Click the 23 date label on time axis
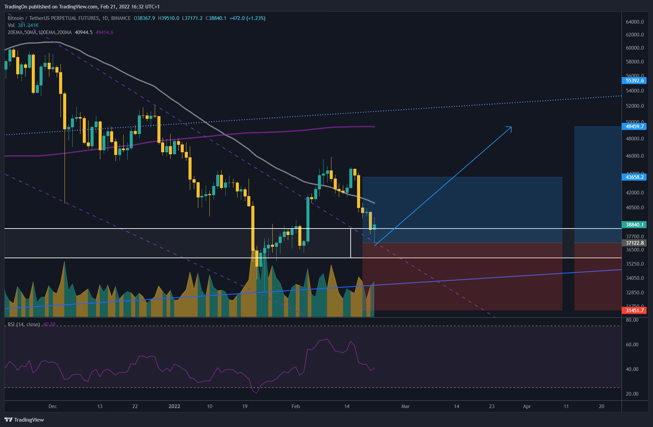Screen dimensions: 653x427 pos(492,406)
